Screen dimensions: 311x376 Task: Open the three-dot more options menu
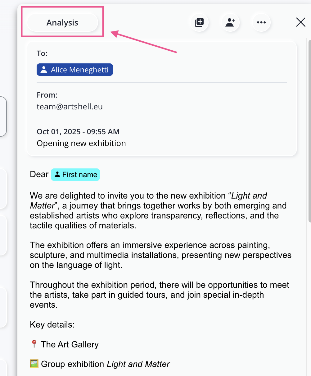point(261,22)
